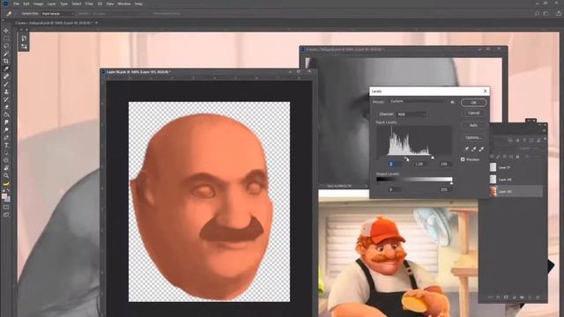
Task: Open the Preset dropdown in Levels
Action: tap(418, 102)
